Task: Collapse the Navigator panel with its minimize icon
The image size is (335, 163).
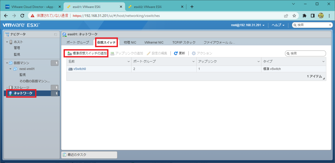Action: 56,34
